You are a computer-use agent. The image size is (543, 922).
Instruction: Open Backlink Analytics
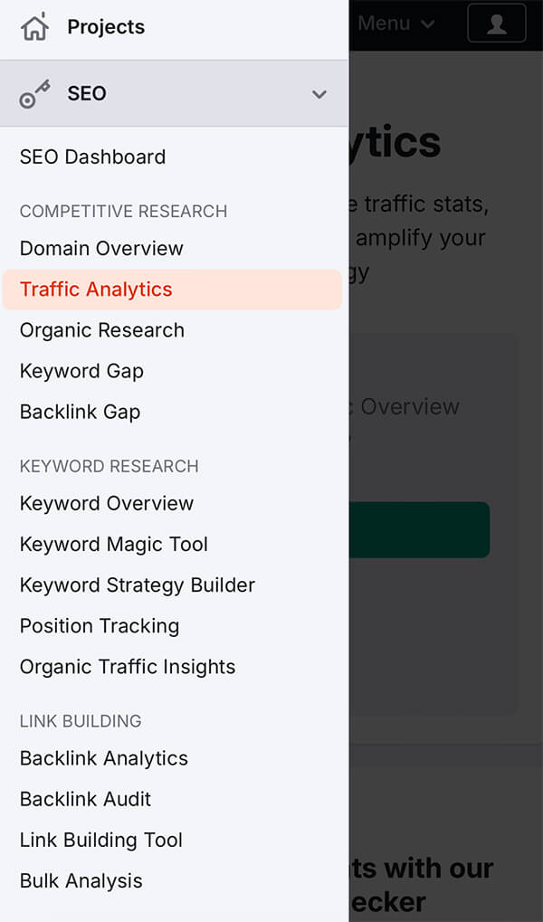104,758
